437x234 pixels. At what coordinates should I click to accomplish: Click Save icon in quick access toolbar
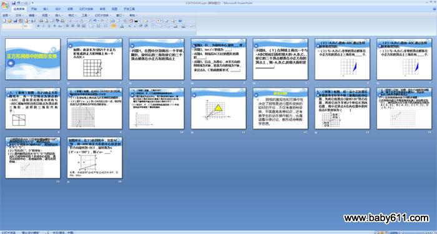click(x=14, y=2)
